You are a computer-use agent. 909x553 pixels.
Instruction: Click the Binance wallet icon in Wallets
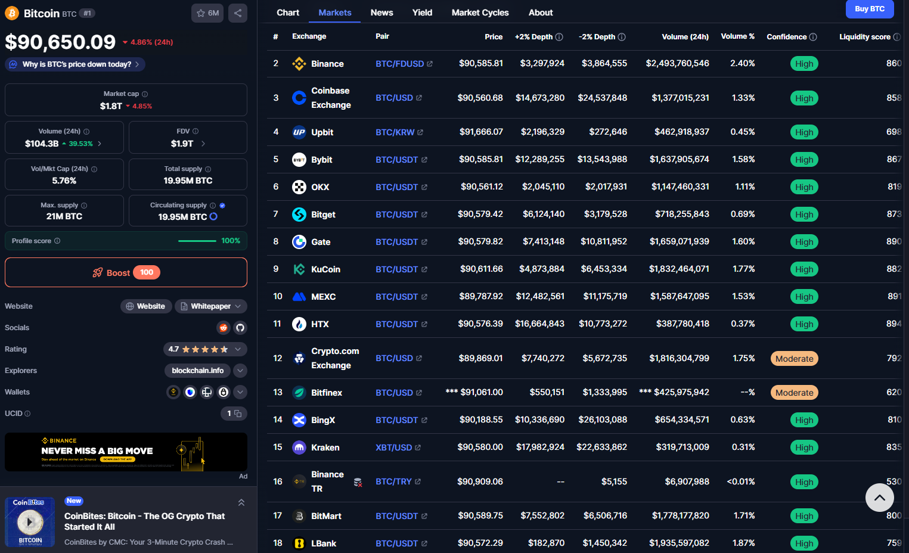tap(173, 392)
